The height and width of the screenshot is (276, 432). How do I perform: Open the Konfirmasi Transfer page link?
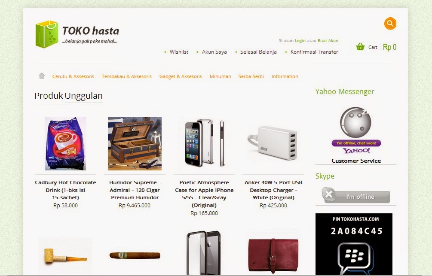(314, 52)
